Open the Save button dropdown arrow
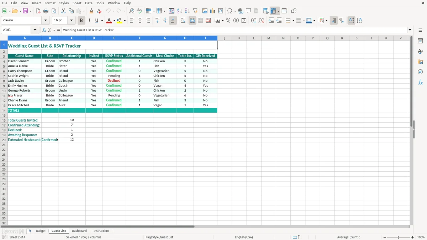Image resolution: width=427 pixels, height=240 pixels. coord(30,11)
